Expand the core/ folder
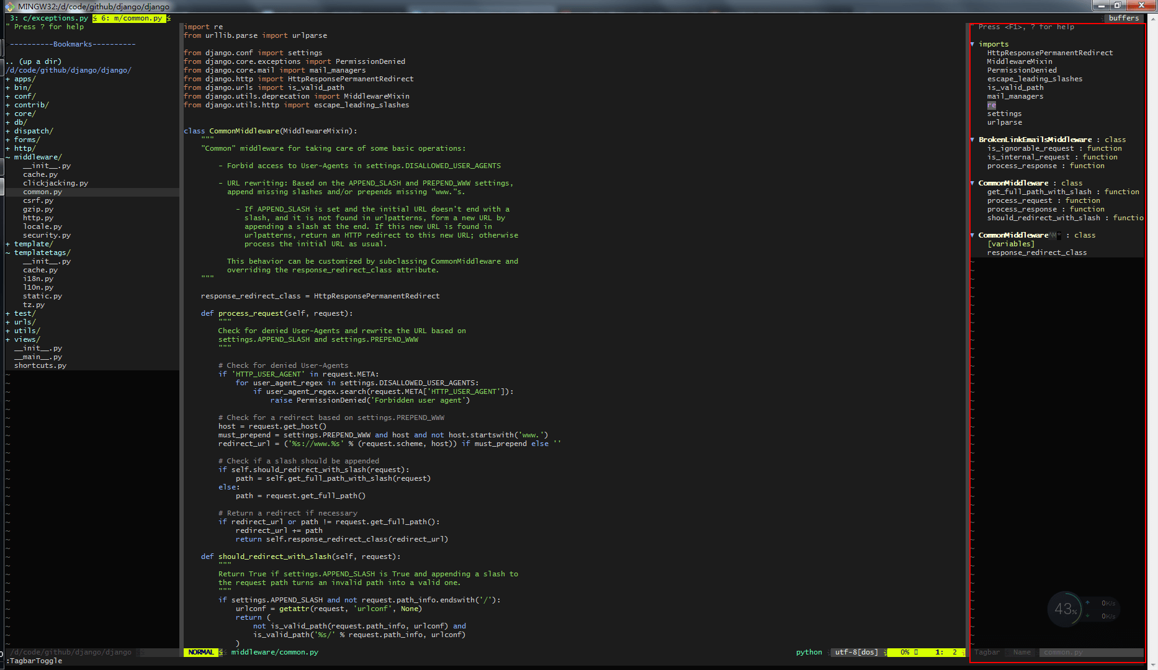Screen dimensions: 1158x670 click(20, 114)
